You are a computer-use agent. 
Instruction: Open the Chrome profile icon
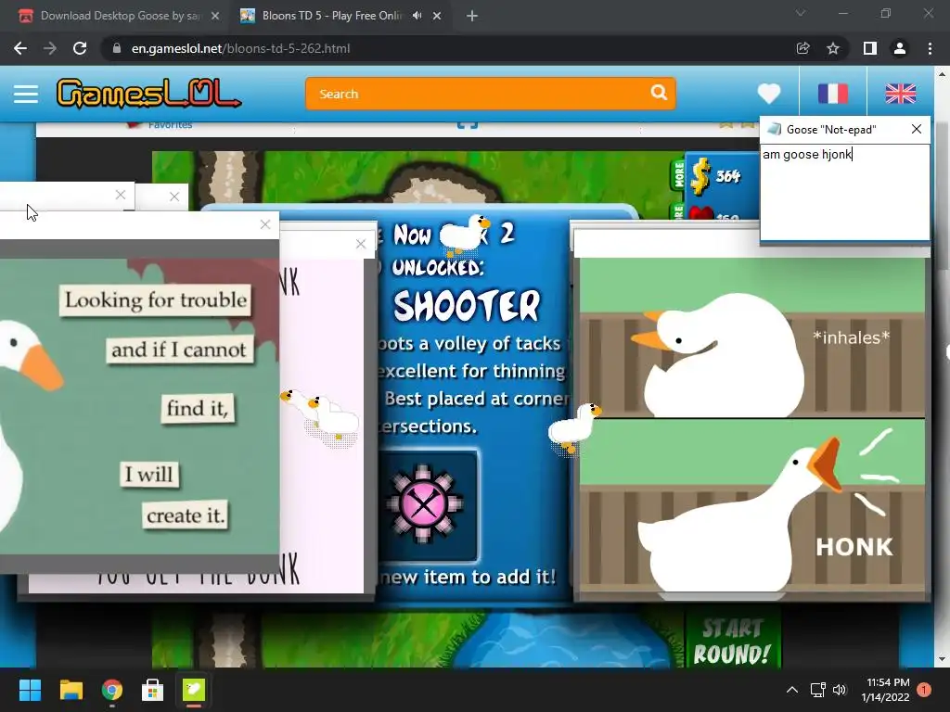coord(900,48)
